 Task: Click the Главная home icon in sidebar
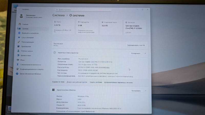tap(20, 24)
